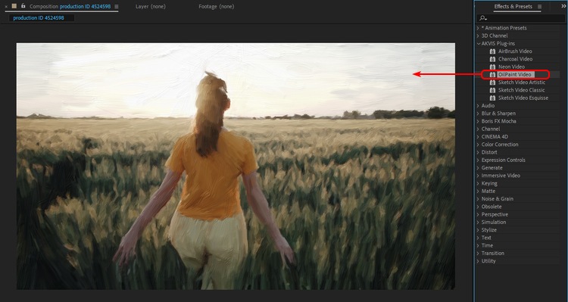This screenshot has height=302, width=568.
Task: Expand the Simulation category
Action: [x=478, y=223]
